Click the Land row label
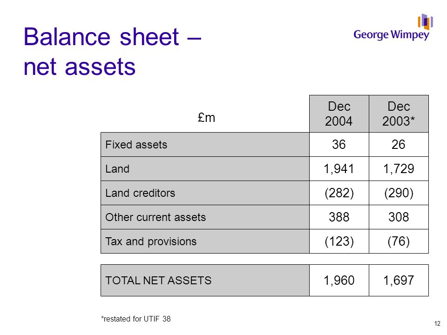This screenshot has height=335, width=447. [x=117, y=168]
